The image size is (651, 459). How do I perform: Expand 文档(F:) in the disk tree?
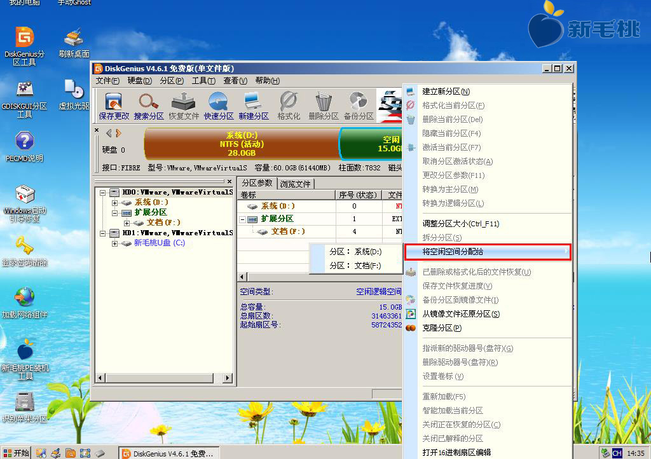pyautogui.click(x=127, y=223)
